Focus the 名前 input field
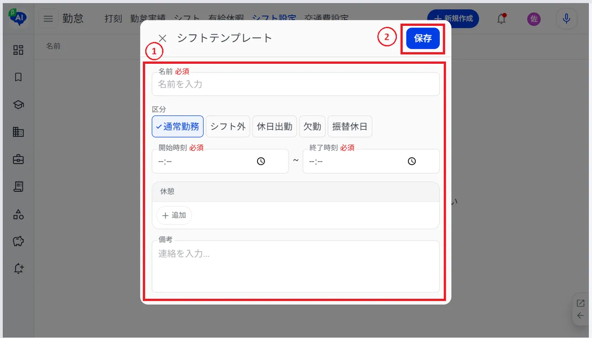 [x=296, y=84]
